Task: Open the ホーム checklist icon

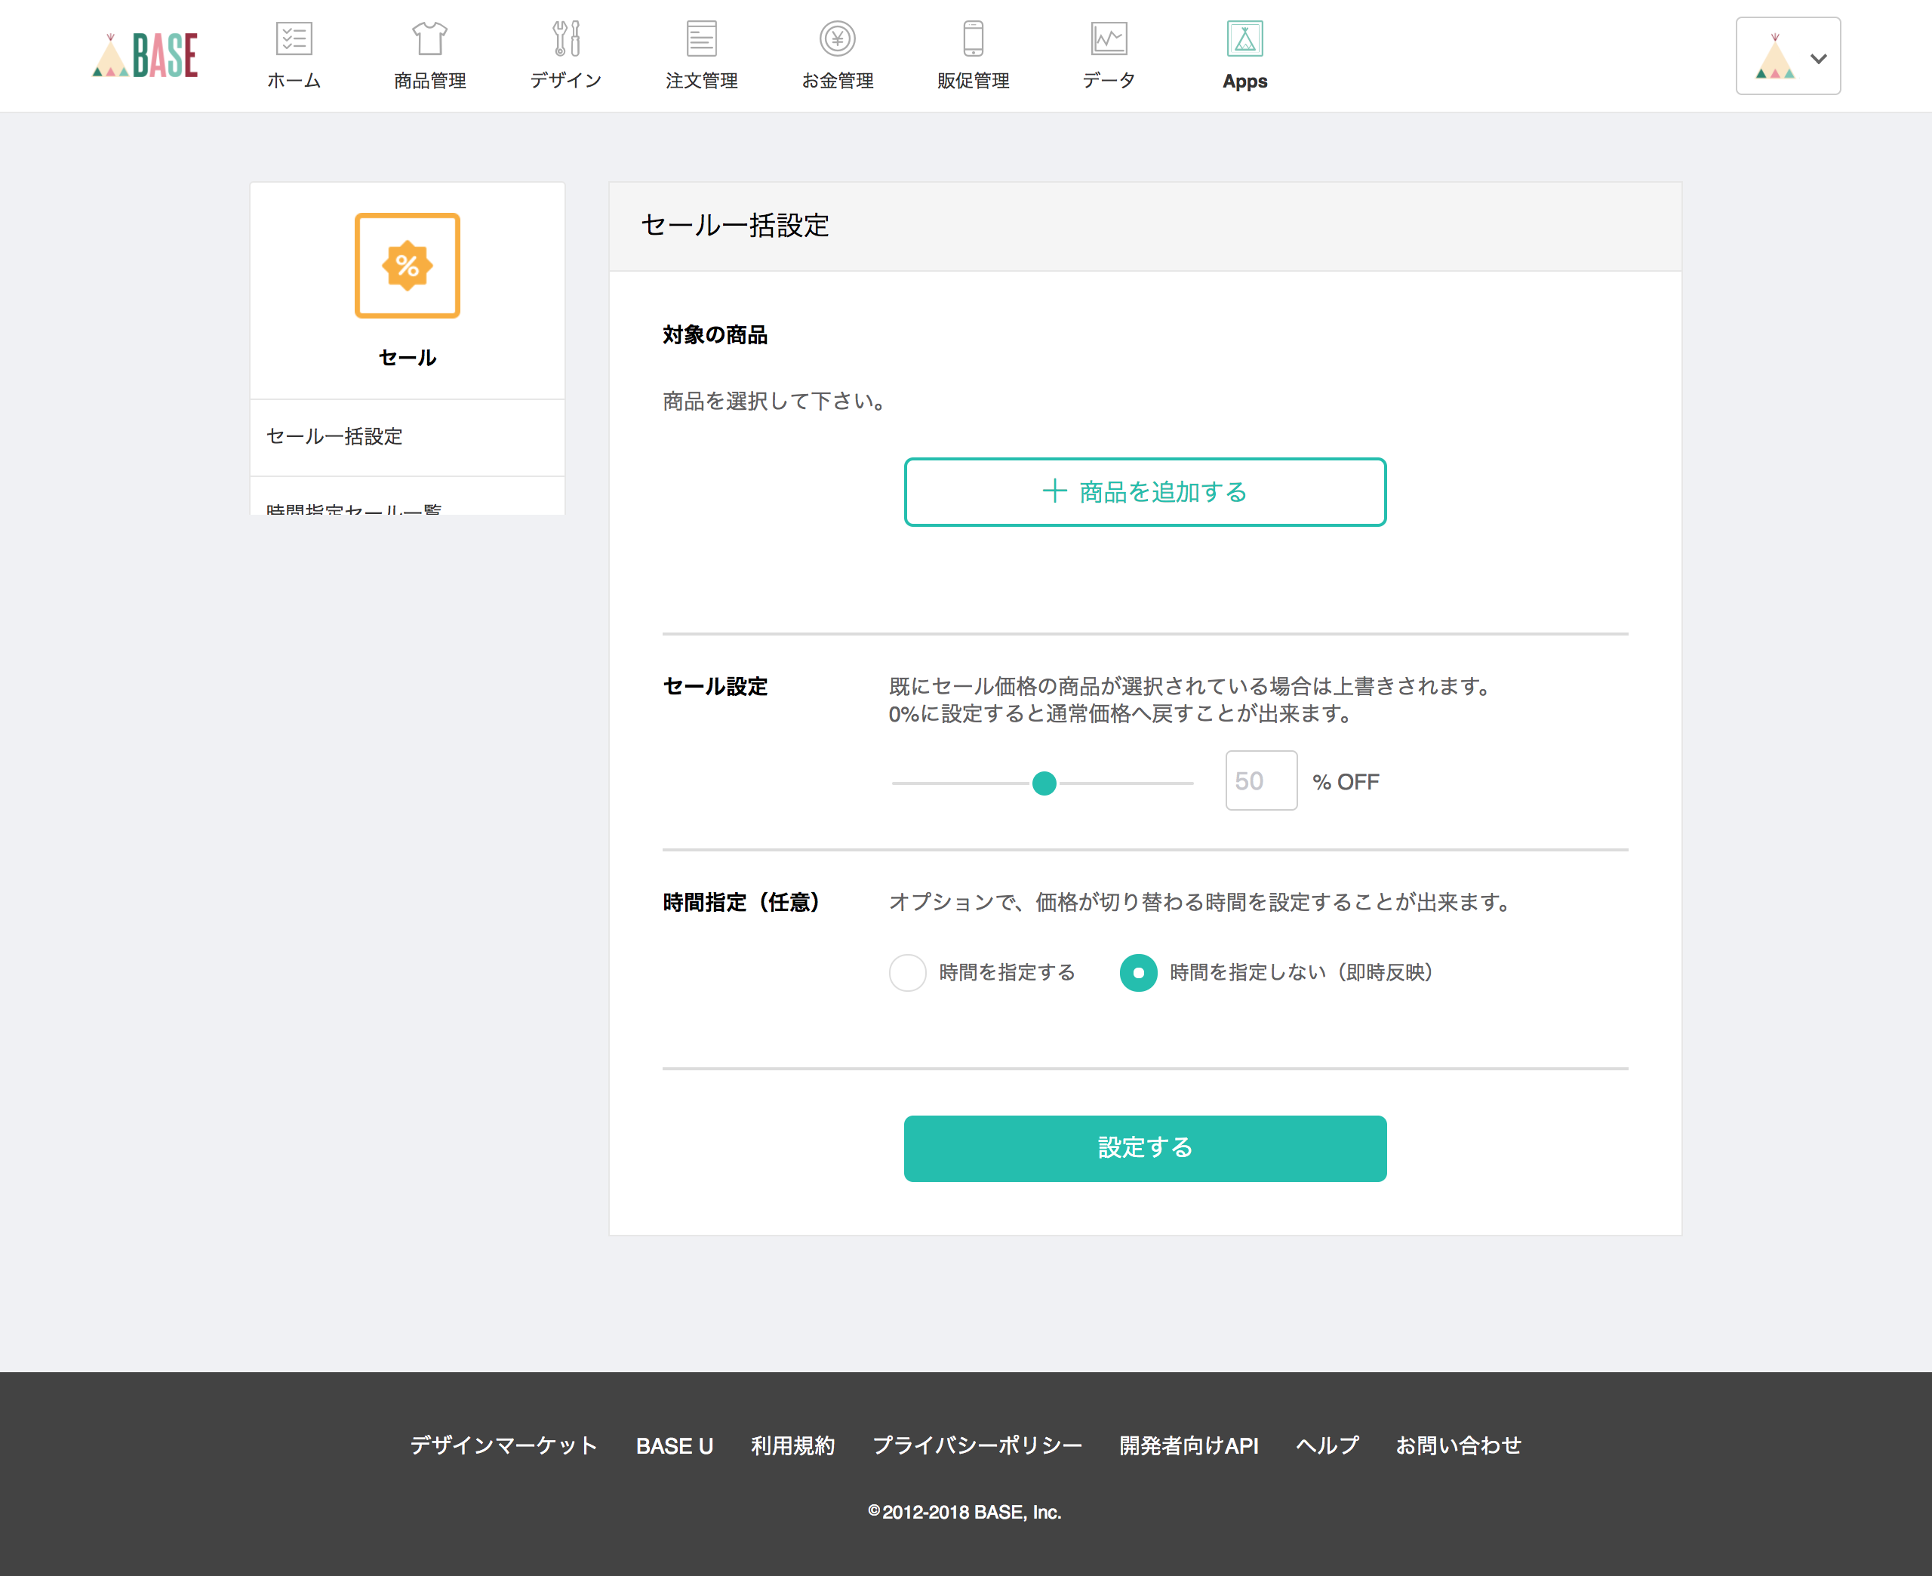Action: (x=293, y=39)
